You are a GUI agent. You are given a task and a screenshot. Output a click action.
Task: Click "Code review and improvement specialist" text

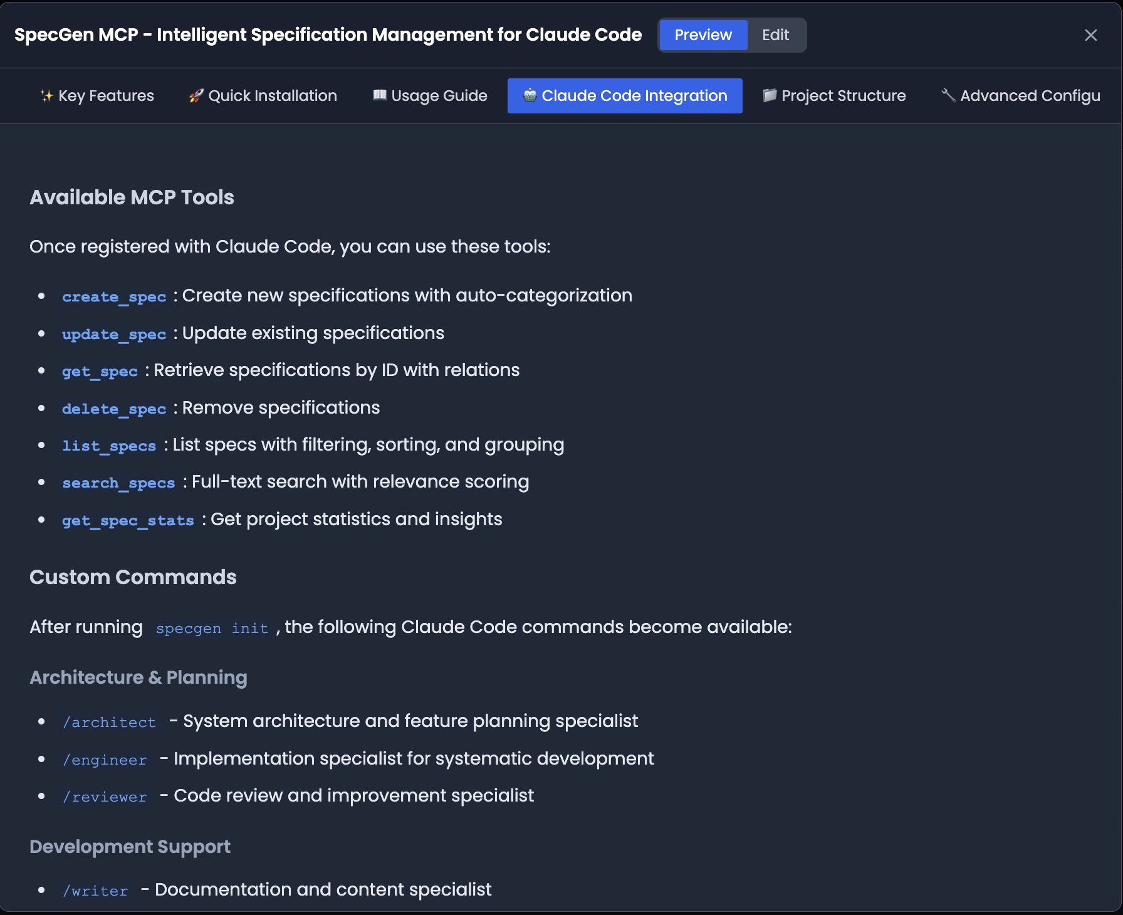pos(353,795)
